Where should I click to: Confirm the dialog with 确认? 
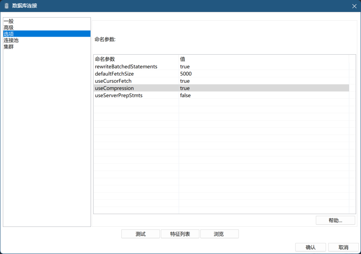[x=310, y=247]
